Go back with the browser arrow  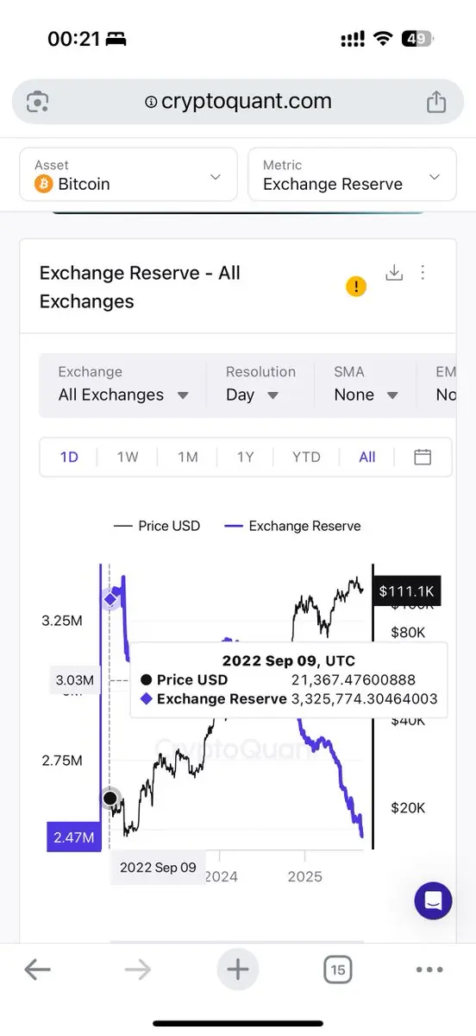(37, 970)
